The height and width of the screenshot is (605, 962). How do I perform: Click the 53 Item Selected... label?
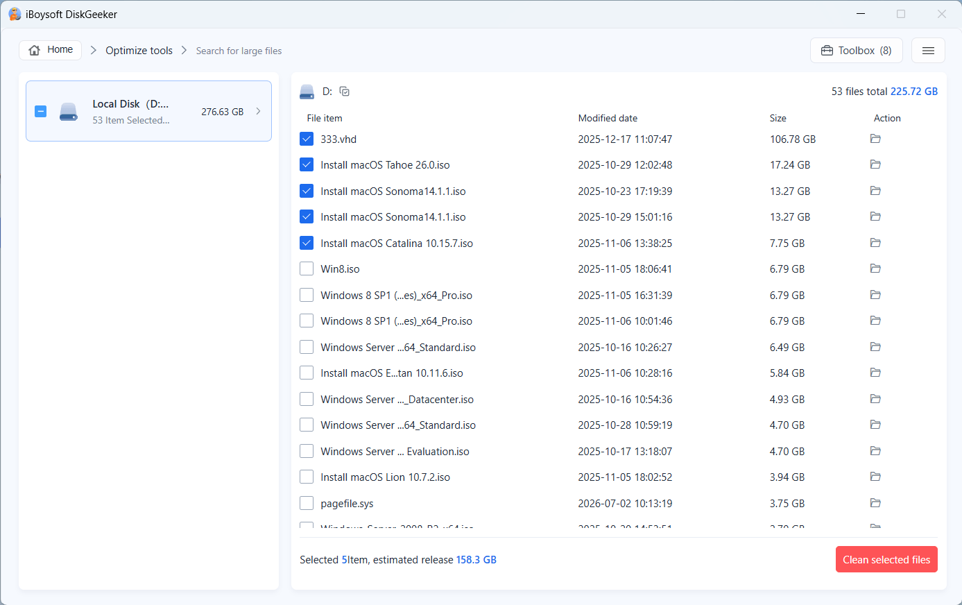(x=131, y=120)
